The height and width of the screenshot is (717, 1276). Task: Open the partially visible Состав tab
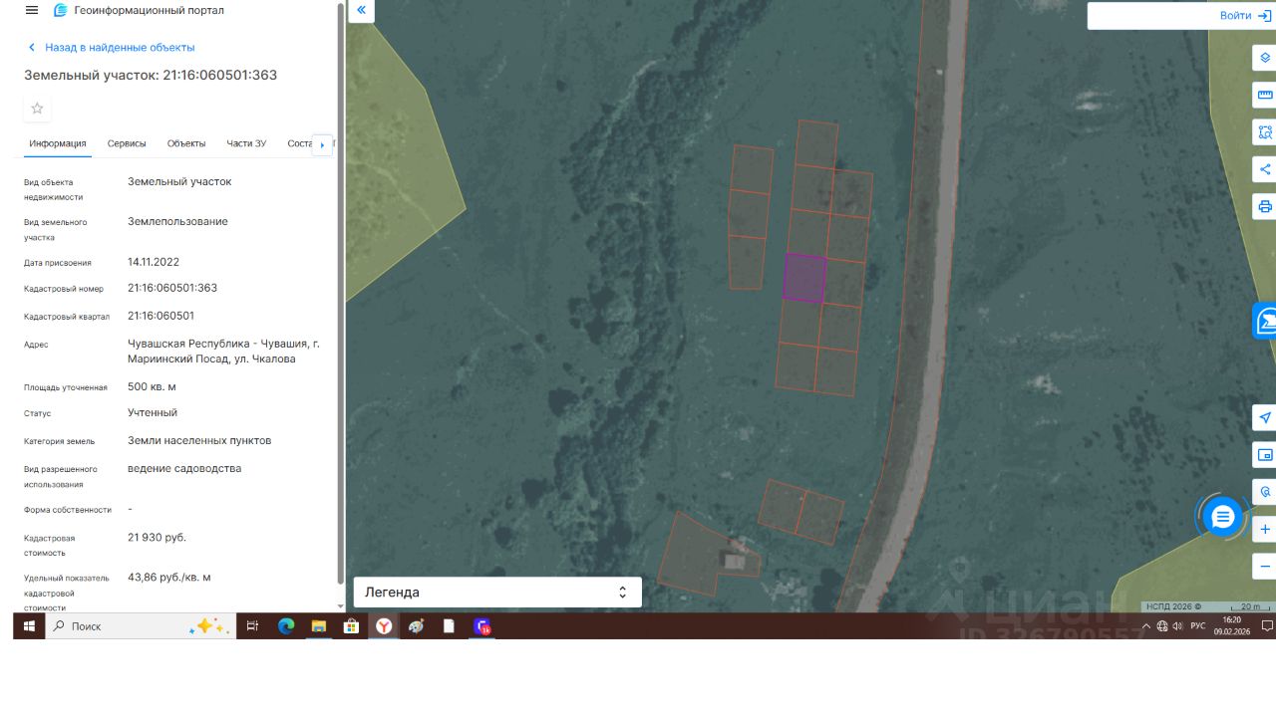[299, 143]
